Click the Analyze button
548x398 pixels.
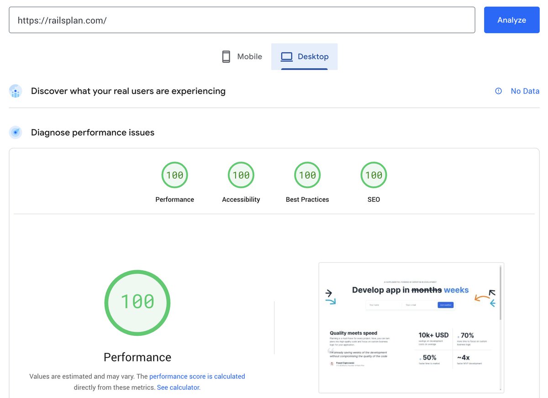click(x=511, y=20)
